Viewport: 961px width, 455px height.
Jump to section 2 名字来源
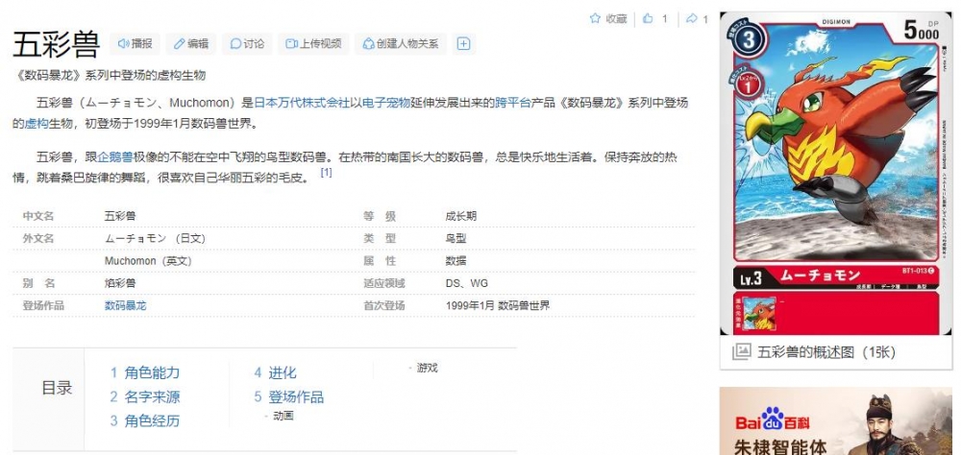[x=145, y=396]
